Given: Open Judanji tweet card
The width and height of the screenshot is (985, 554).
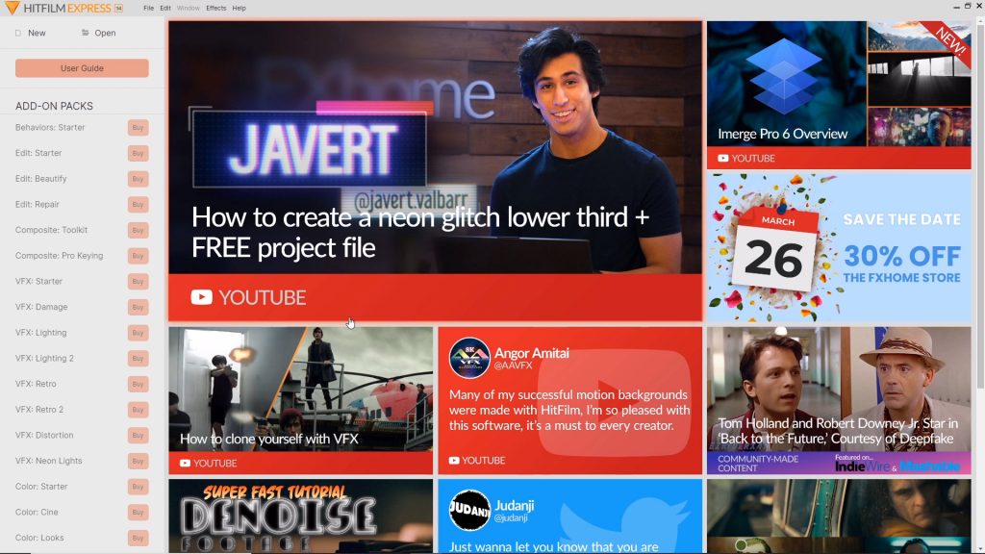Looking at the screenshot, I should click(x=569, y=516).
